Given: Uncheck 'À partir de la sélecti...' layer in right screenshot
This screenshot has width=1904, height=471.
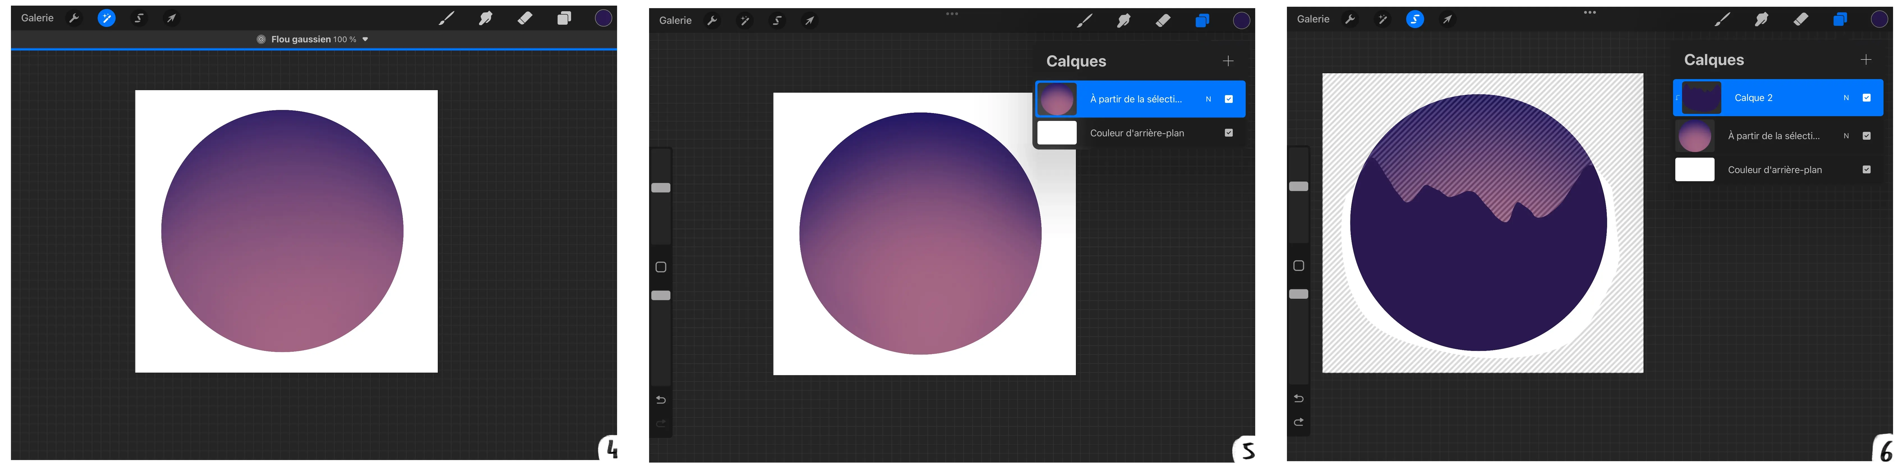Looking at the screenshot, I should coord(1866,136).
